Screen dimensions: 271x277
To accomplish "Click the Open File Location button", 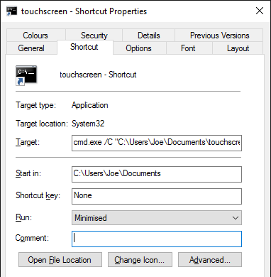I will [60, 260].
